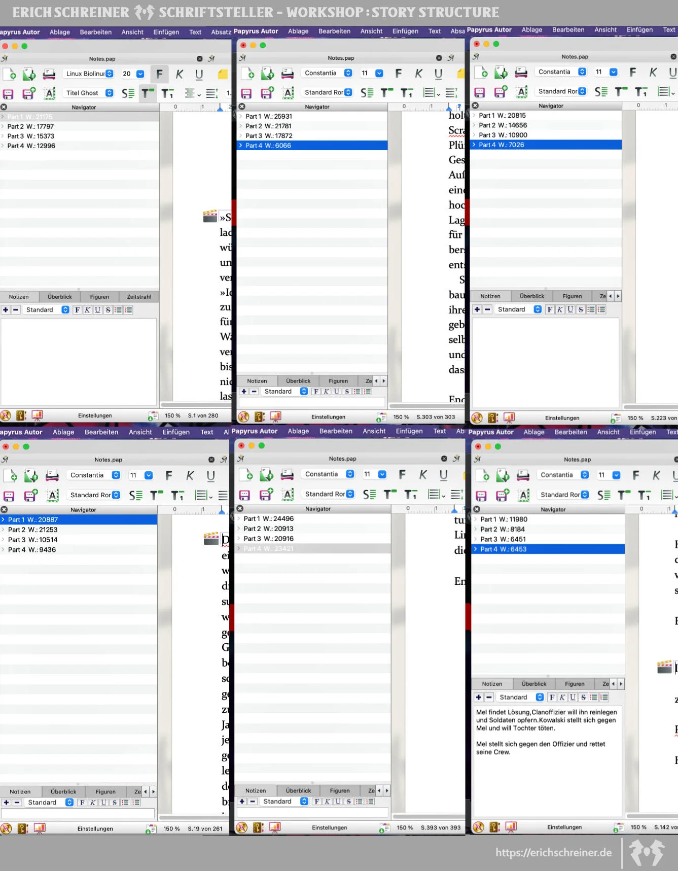Click presentation board icon in S.1 von 280 window
678x871 pixels.
pos(37,415)
